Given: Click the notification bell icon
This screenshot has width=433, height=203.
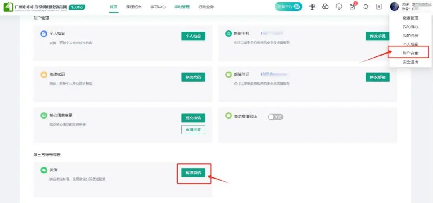Looking at the screenshot, I should coord(366,7).
